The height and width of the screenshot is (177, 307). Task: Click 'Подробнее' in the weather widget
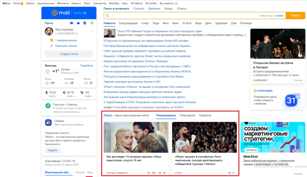86,65
